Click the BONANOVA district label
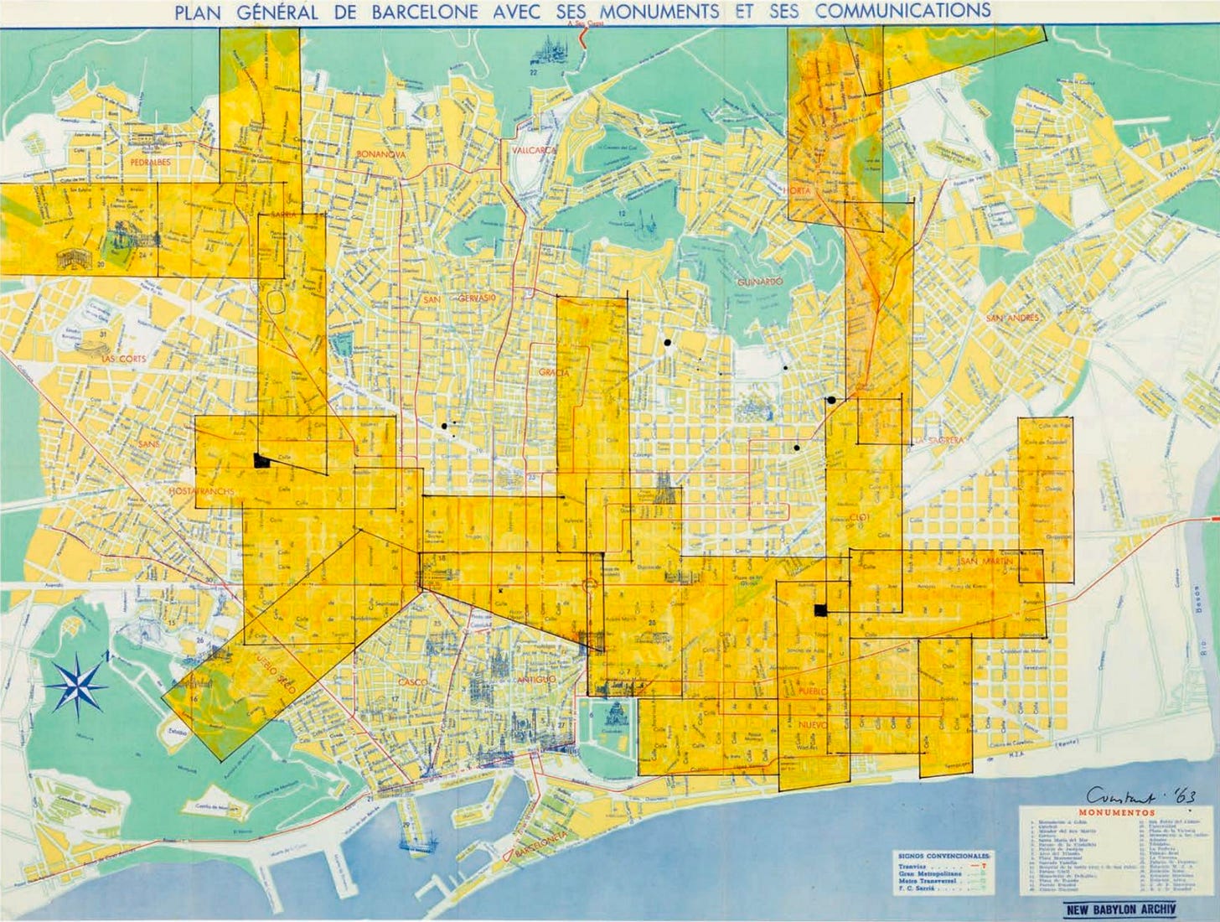1220x922 pixels. click(x=381, y=155)
